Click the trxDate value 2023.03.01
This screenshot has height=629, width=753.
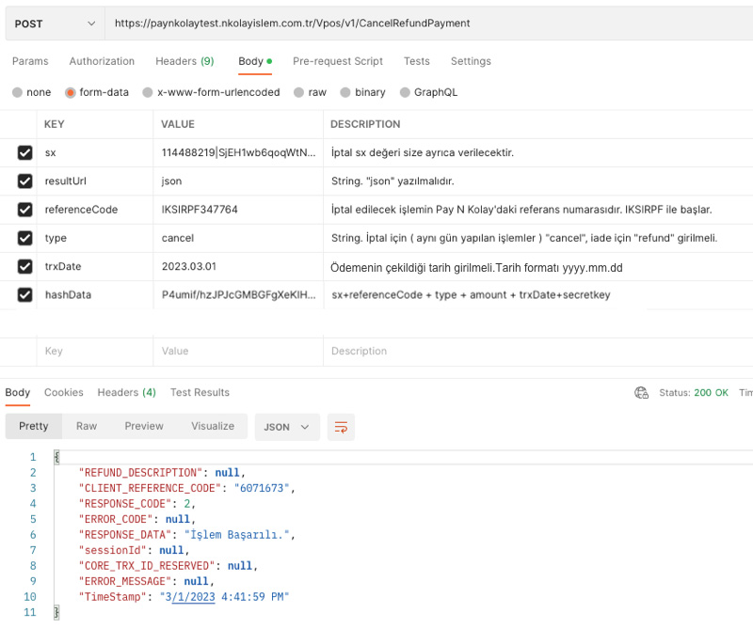pos(189,266)
